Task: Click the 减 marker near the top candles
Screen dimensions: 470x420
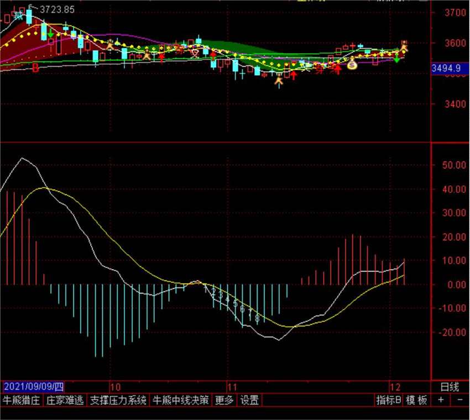Action: 19,15
